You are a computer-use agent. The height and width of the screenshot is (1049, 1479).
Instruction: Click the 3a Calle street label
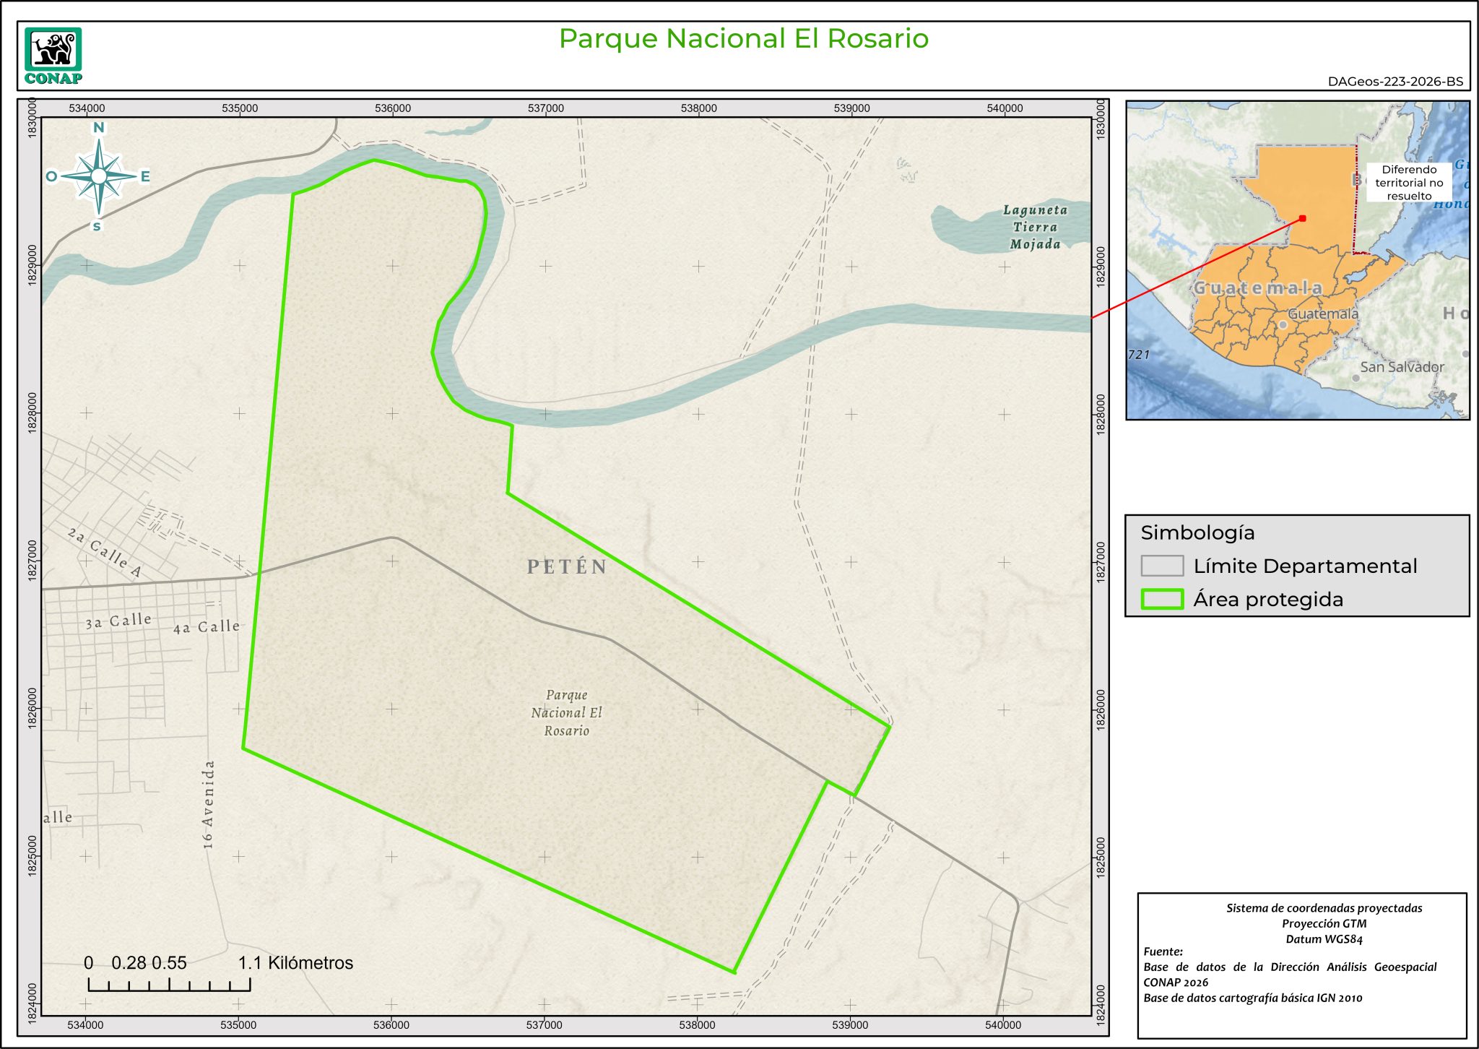point(118,621)
